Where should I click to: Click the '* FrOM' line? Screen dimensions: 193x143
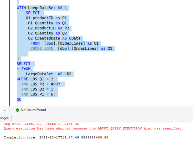coord(24,69)
